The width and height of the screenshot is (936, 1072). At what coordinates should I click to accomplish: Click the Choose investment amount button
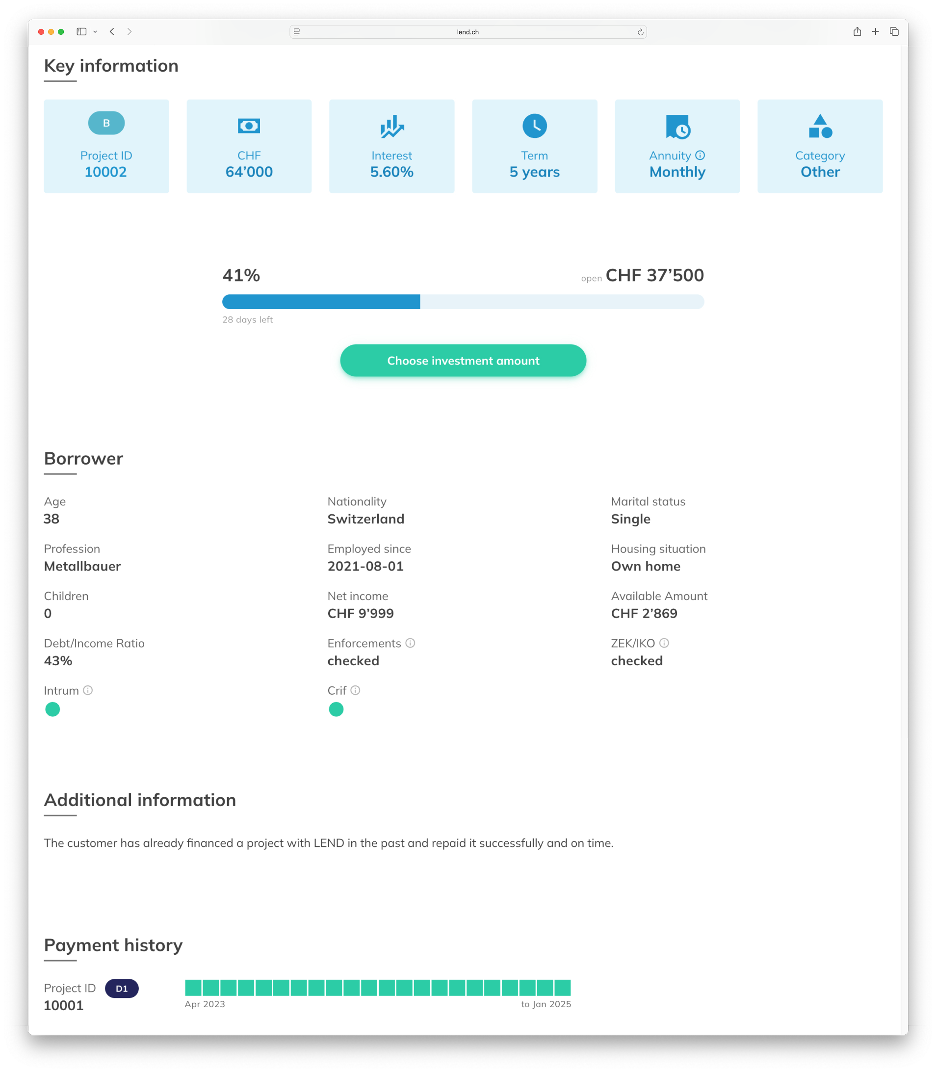(463, 361)
